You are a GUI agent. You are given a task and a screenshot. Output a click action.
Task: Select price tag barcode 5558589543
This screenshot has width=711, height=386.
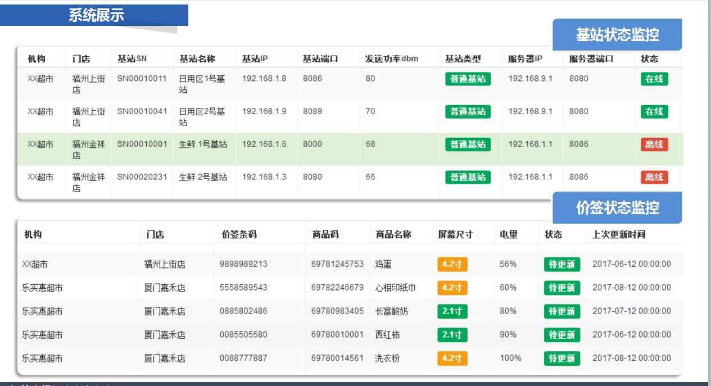(x=243, y=288)
